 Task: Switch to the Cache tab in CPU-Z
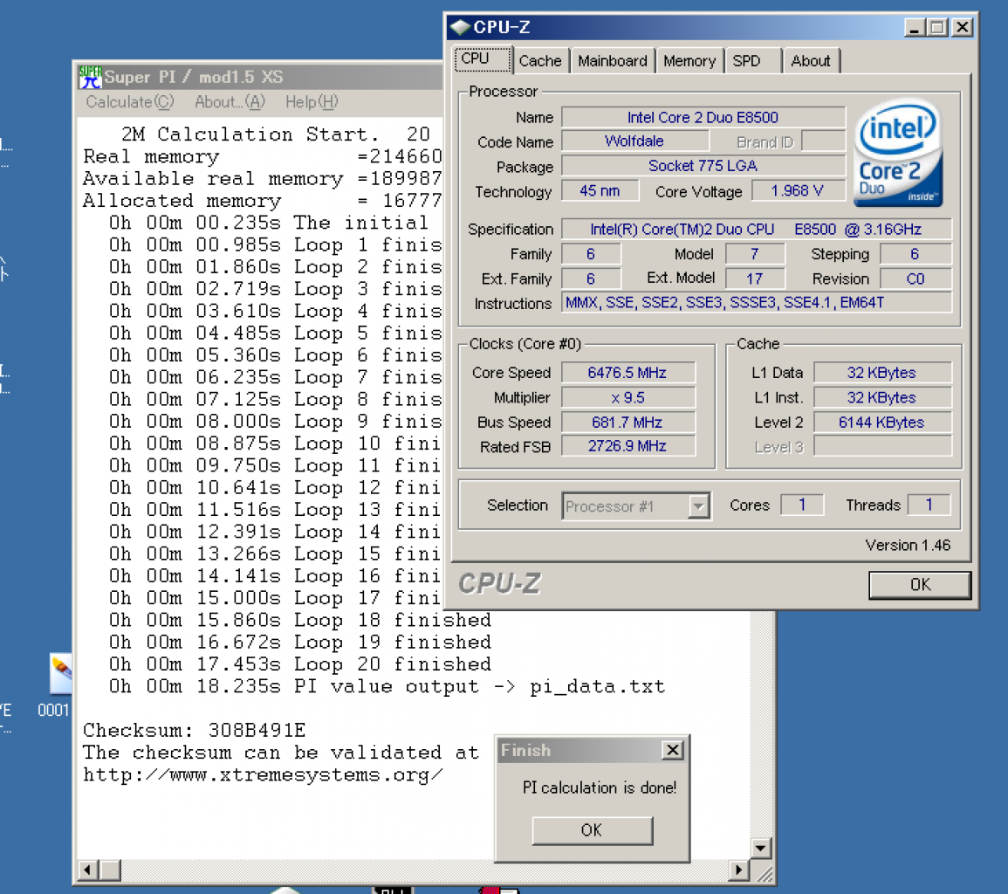point(540,61)
